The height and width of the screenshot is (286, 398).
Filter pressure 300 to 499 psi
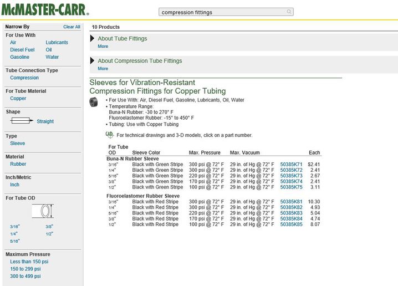[x=25, y=276]
